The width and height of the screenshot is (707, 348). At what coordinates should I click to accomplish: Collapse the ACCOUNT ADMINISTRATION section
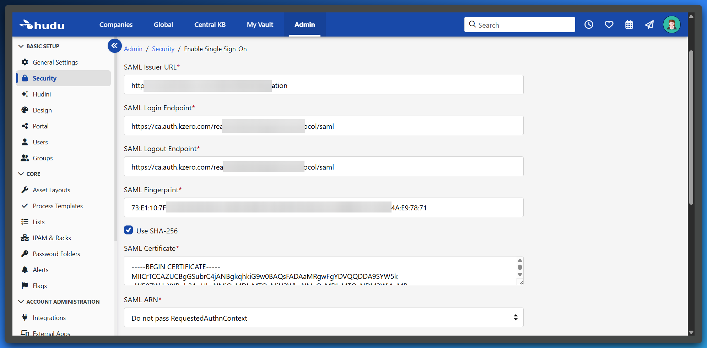[x=21, y=302]
